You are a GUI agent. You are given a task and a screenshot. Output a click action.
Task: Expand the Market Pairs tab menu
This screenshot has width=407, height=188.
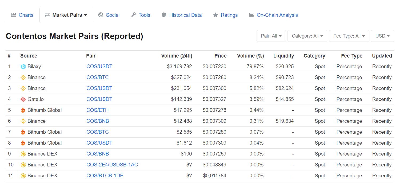click(66, 15)
